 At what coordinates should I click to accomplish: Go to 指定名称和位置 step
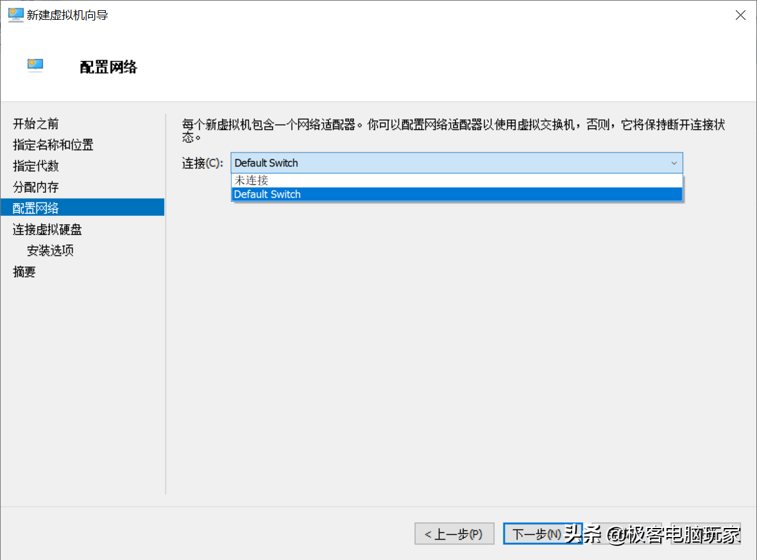pos(53,145)
